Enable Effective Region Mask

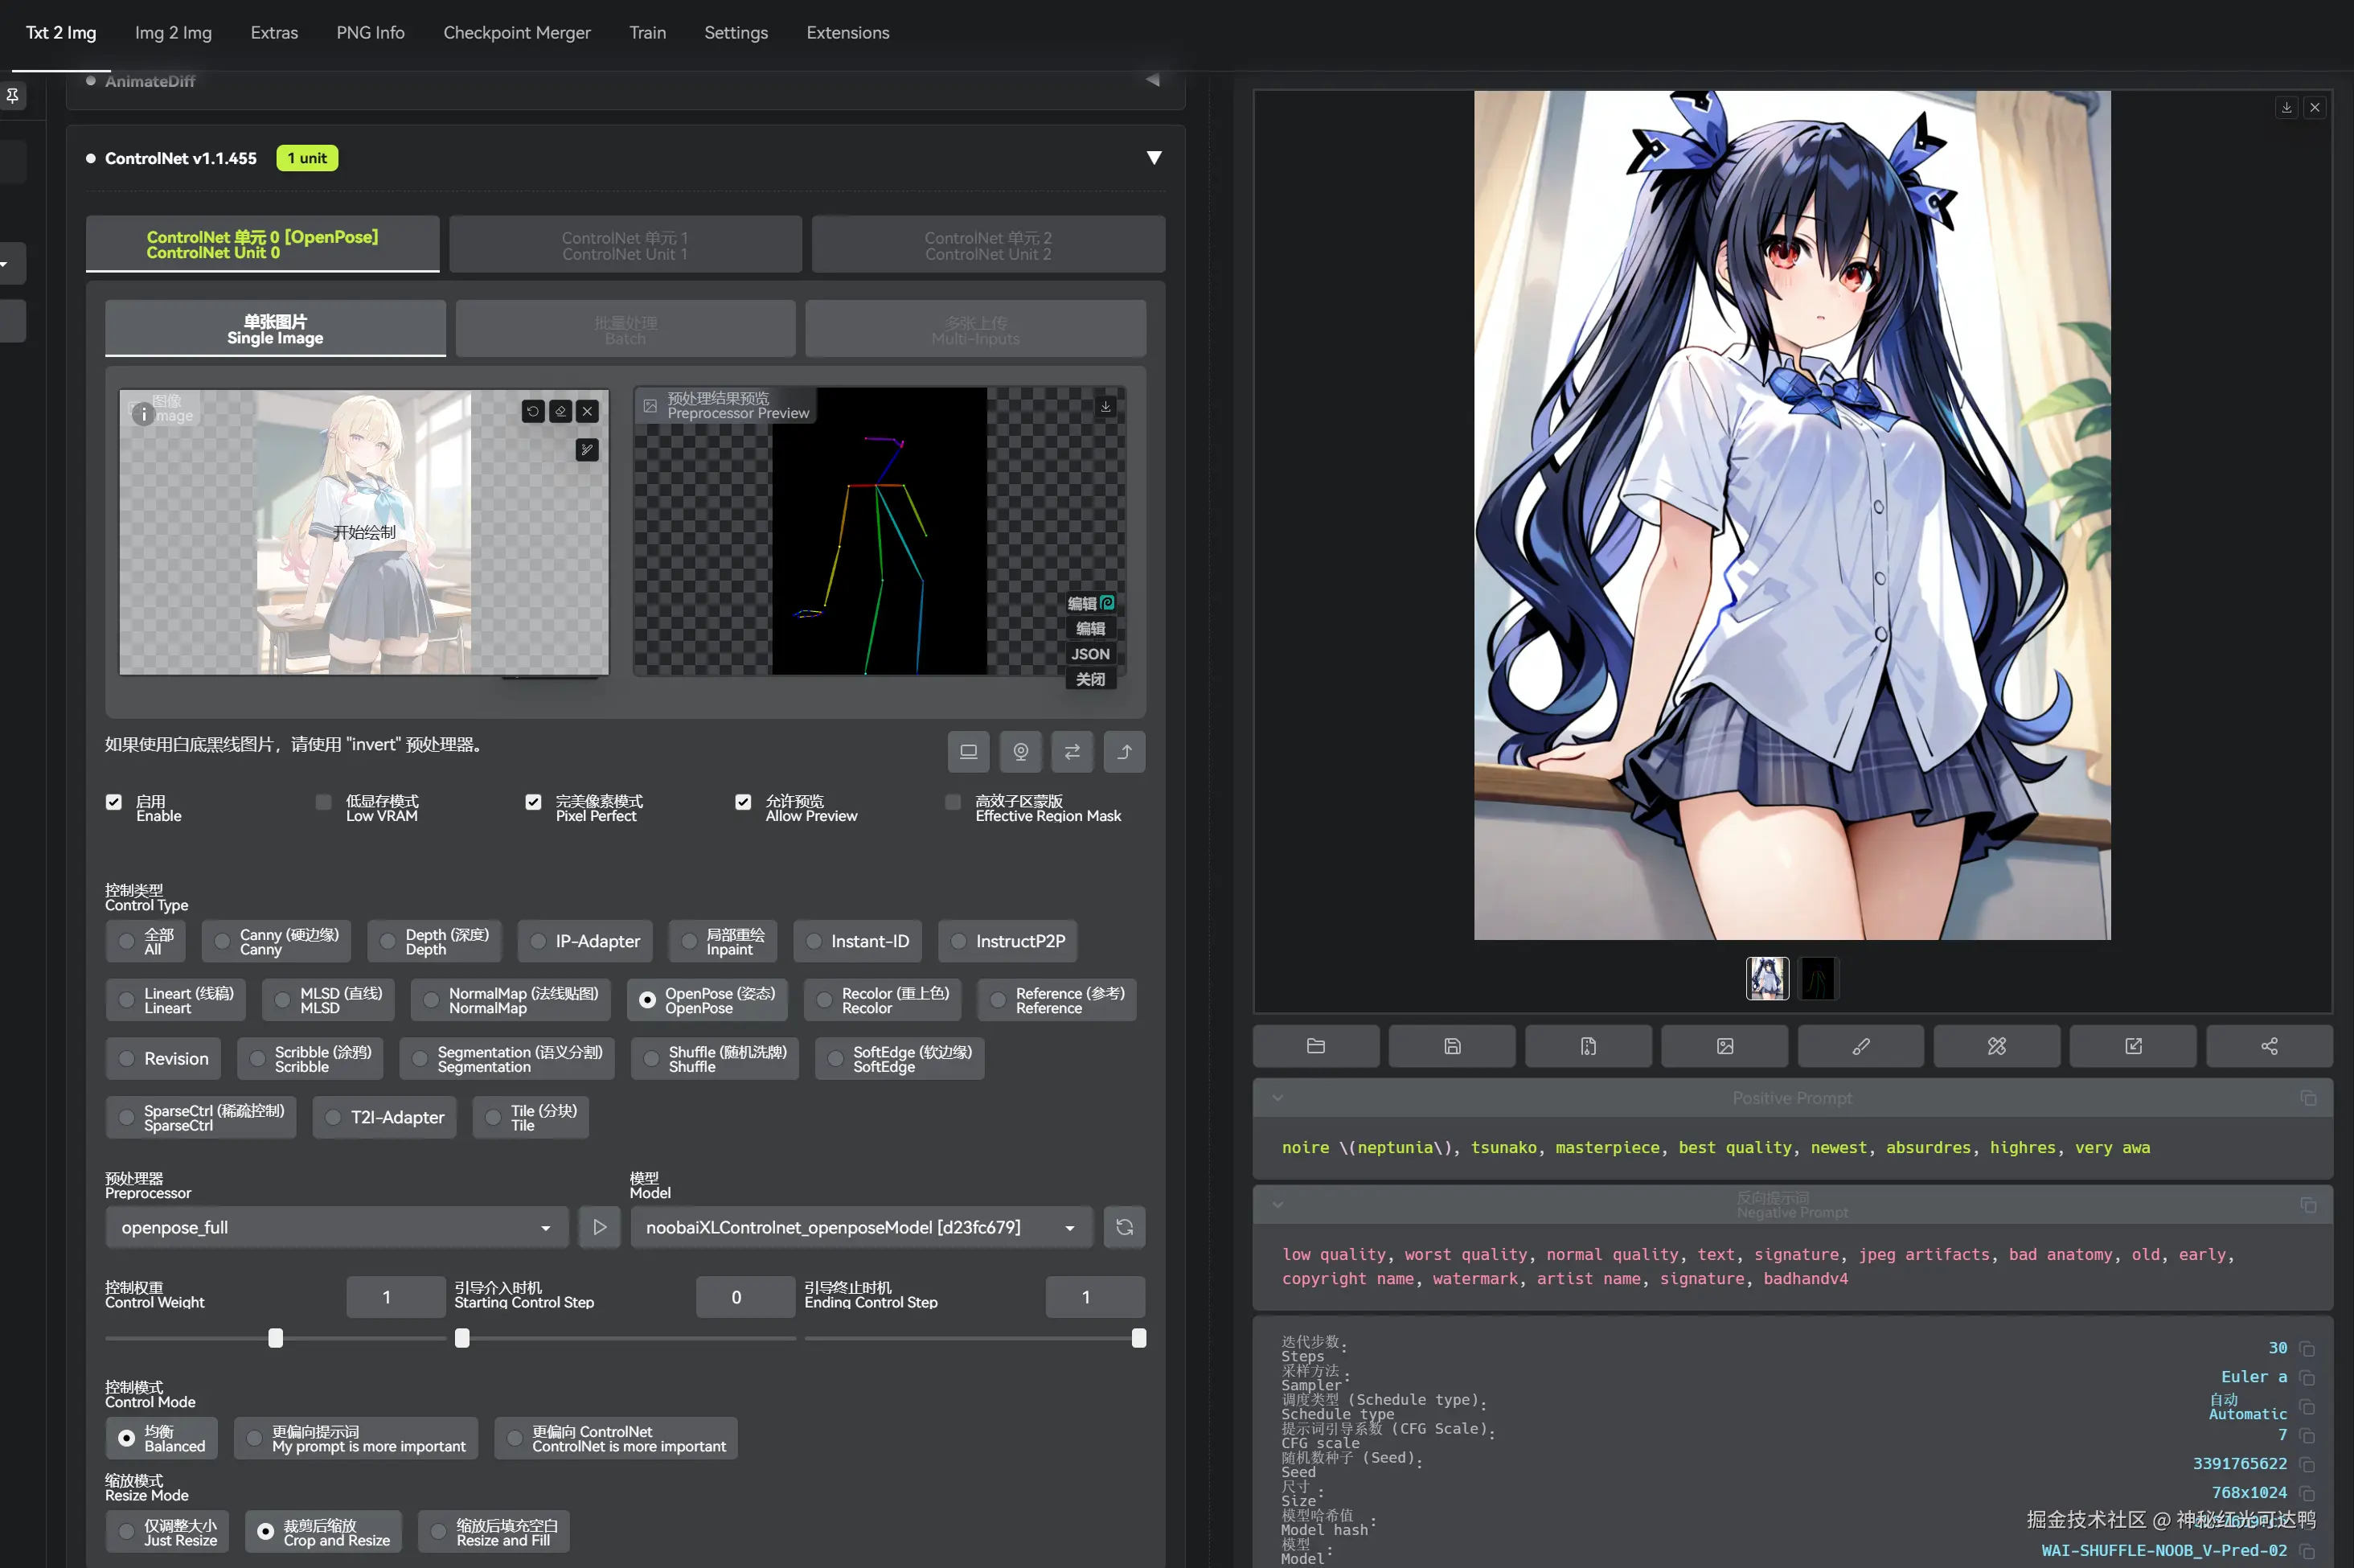click(953, 802)
